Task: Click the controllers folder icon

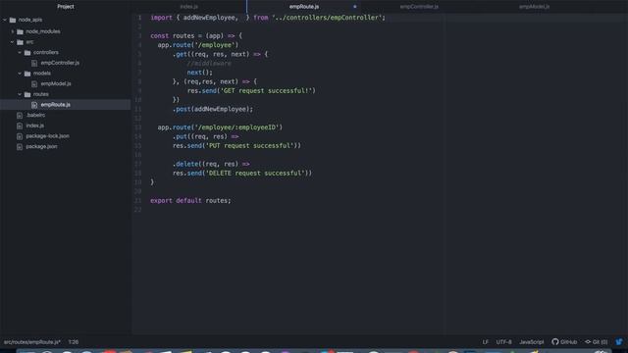Action: click(27, 52)
